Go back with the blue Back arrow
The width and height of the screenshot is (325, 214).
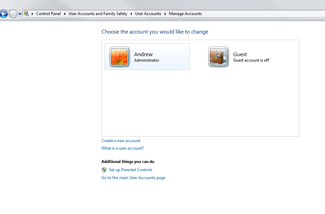coord(3,14)
